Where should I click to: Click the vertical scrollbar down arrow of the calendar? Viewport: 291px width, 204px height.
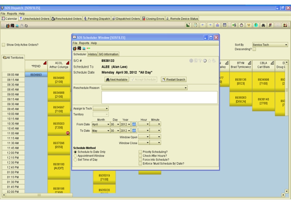click(x=287, y=191)
